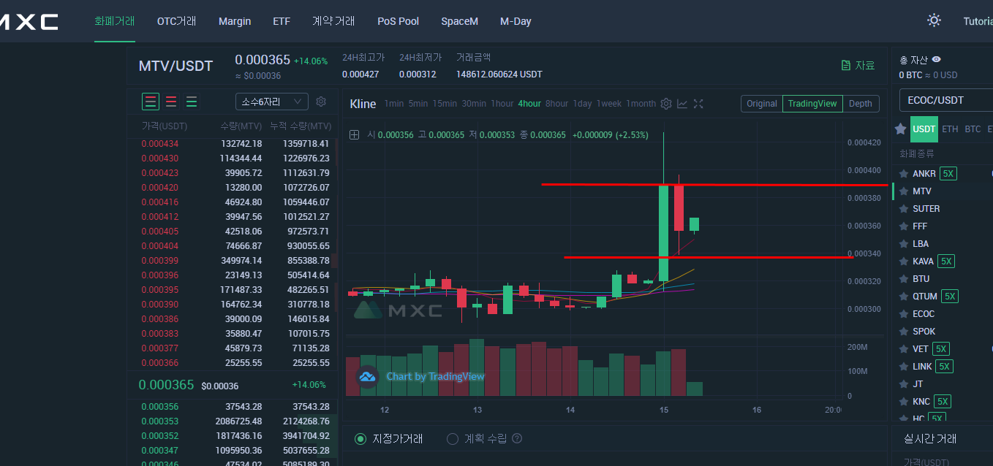This screenshot has width=993, height=466.
Task: Select the 계획 수립 radio button
Action: click(x=453, y=439)
